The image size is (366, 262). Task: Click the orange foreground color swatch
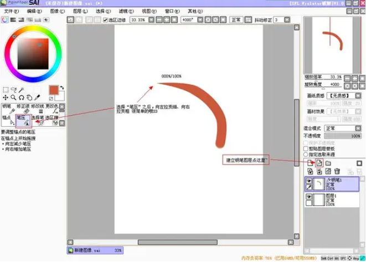click(54, 90)
